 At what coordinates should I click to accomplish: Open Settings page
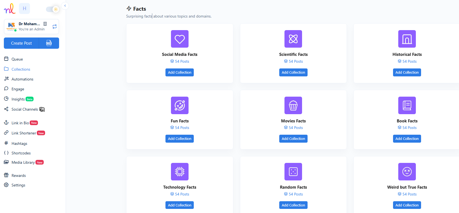point(18,185)
